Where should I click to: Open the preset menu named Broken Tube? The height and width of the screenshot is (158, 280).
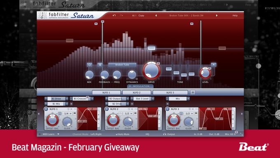186,16
